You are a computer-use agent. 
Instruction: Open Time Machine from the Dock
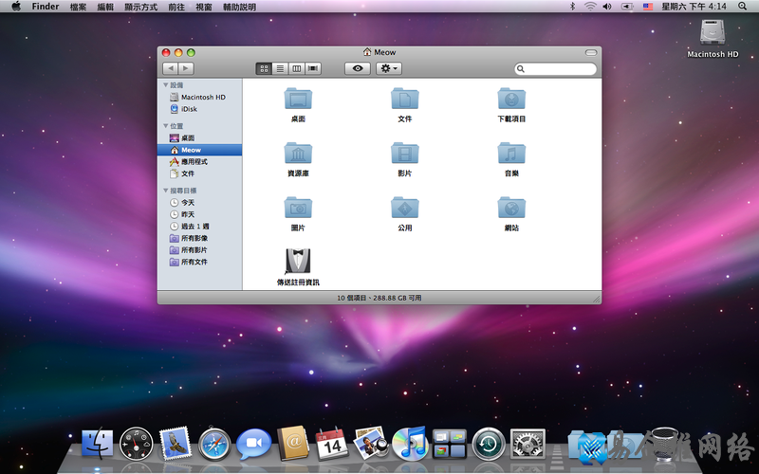(488, 442)
